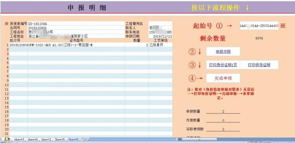Click the remaining quantity value 8976
Image resolution: width=295 pixels, height=143 pixels.
tap(259, 38)
